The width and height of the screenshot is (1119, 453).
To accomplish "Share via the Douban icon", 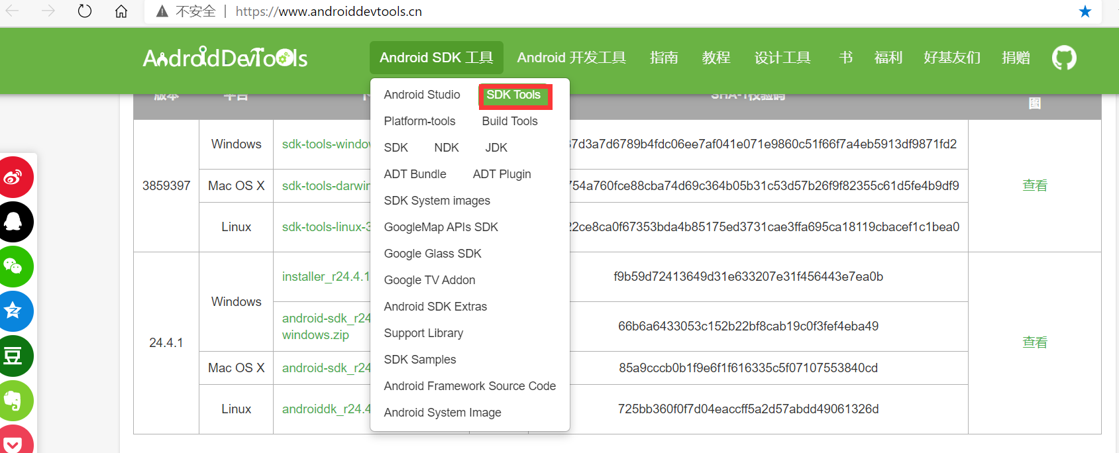I will (13, 356).
